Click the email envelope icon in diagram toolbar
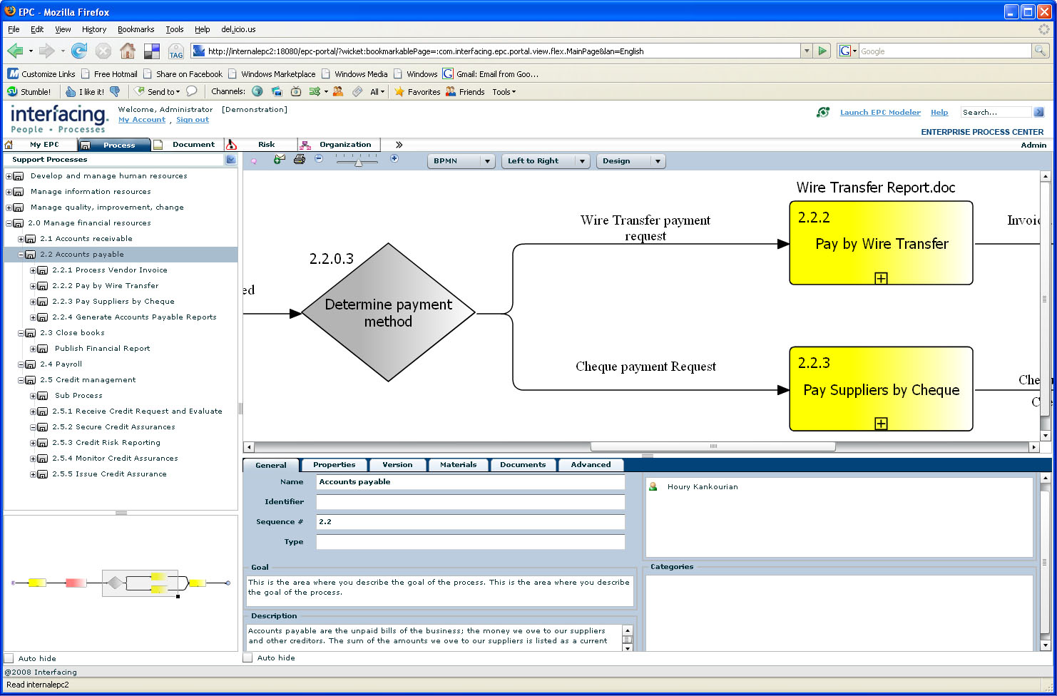This screenshot has height=696, width=1057. pos(279,160)
